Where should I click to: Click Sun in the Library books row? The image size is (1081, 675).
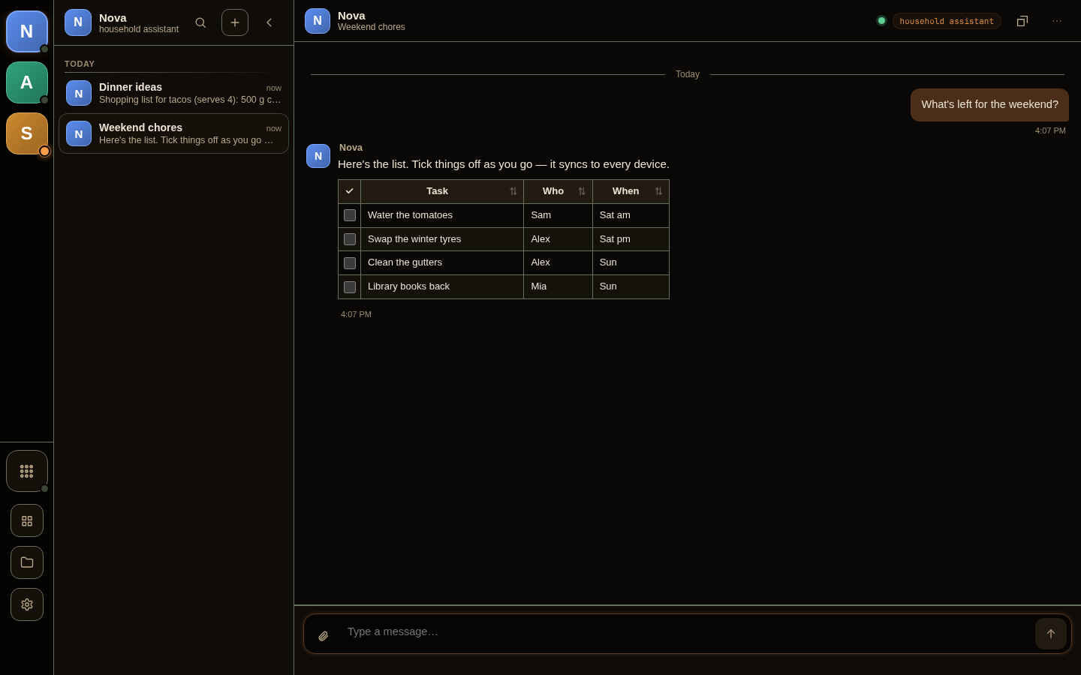pyautogui.click(x=631, y=286)
